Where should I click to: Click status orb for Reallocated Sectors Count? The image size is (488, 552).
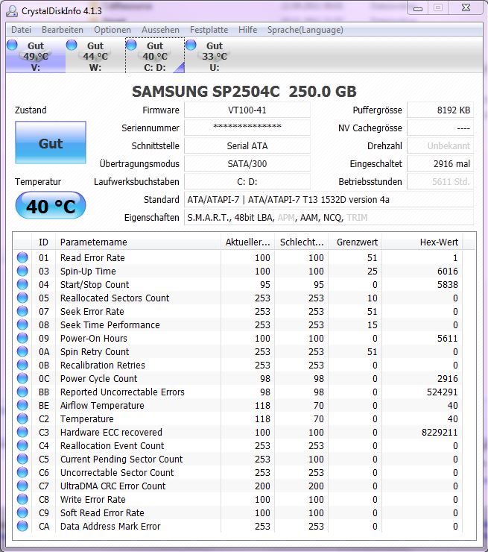click(22, 298)
